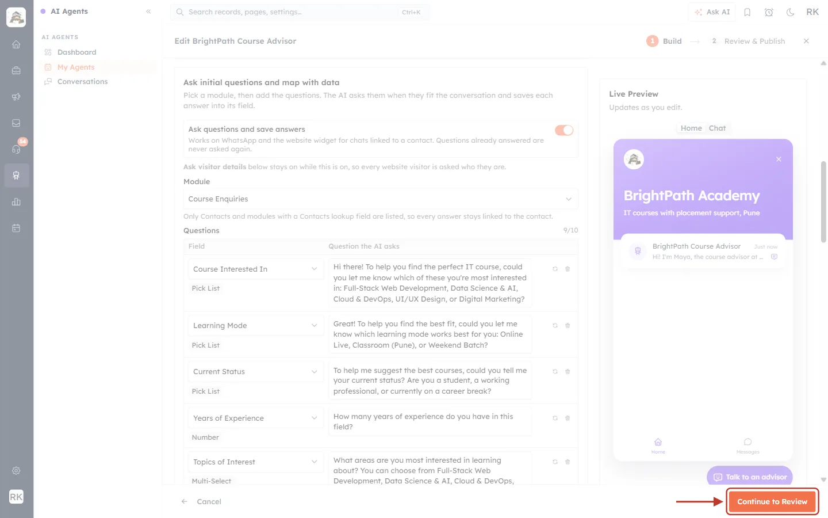This screenshot has height=518, width=828.
Task: Open the Ask AI button
Action: coord(712,12)
